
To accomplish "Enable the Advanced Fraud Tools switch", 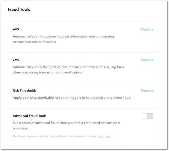I will (147, 116).
